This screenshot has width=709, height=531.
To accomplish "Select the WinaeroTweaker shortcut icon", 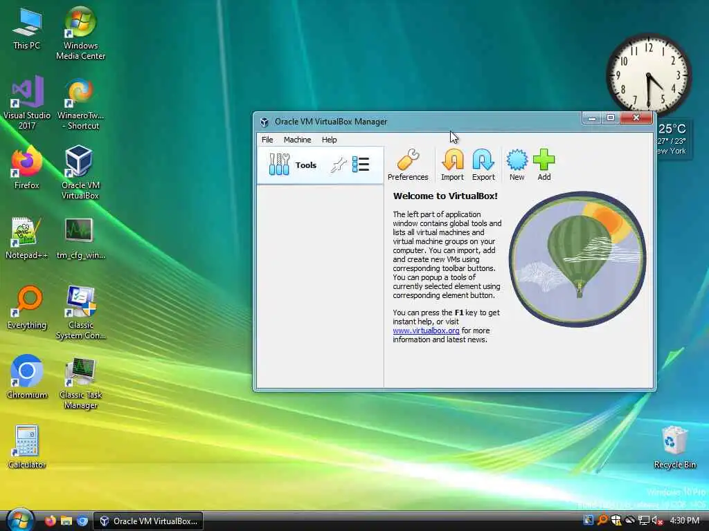I will tap(80, 104).
